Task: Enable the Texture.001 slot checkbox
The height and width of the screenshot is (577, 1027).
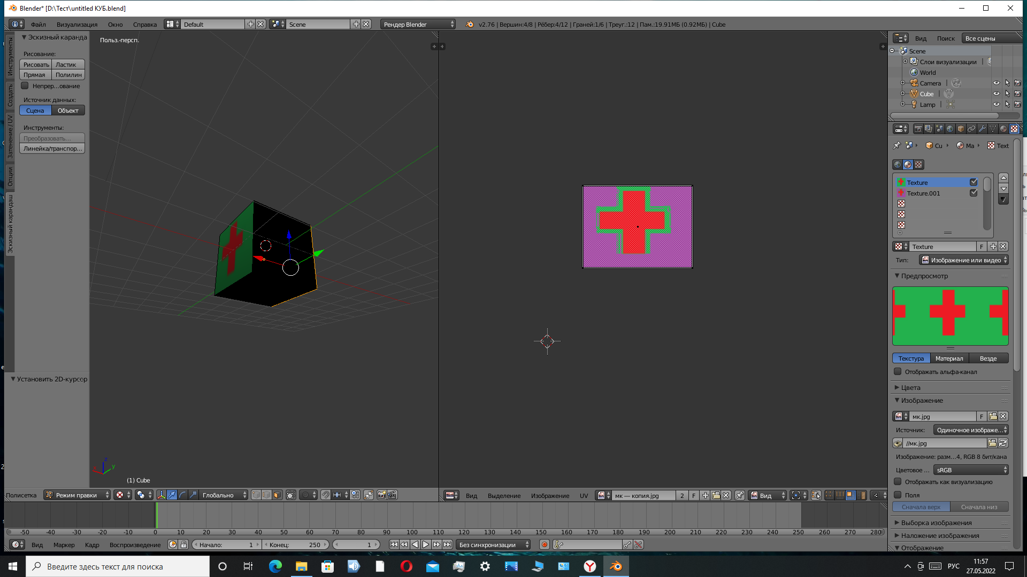Action: click(x=974, y=193)
